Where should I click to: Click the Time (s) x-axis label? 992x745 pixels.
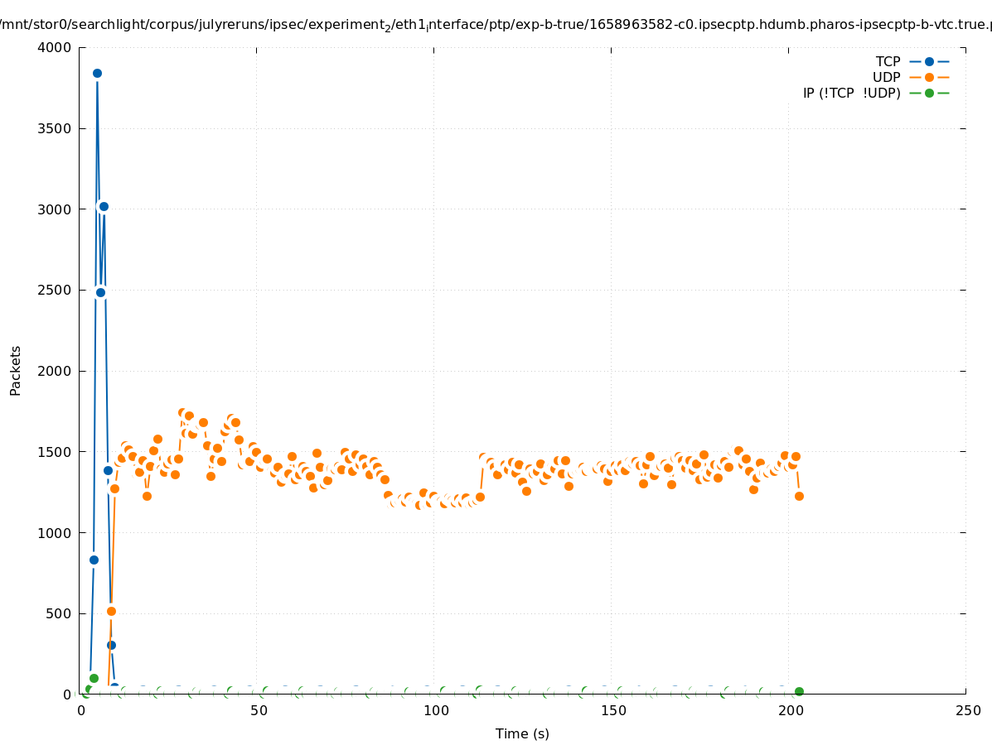point(522,733)
